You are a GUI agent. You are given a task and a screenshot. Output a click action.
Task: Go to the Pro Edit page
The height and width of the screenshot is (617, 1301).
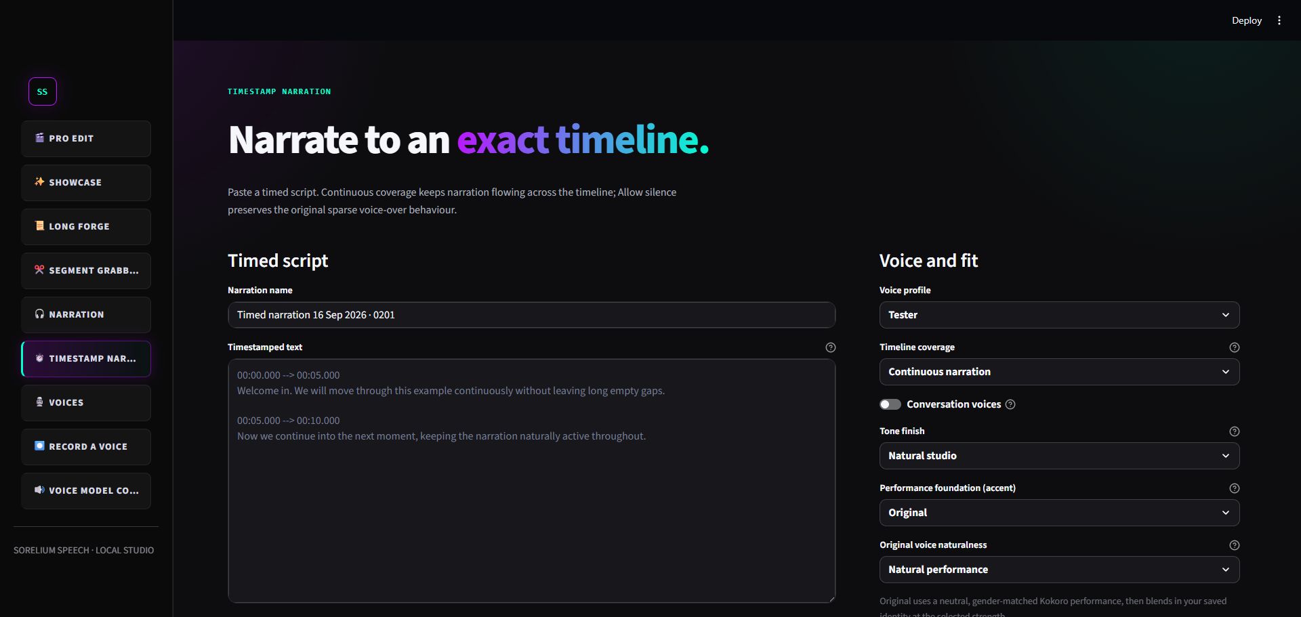86,138
